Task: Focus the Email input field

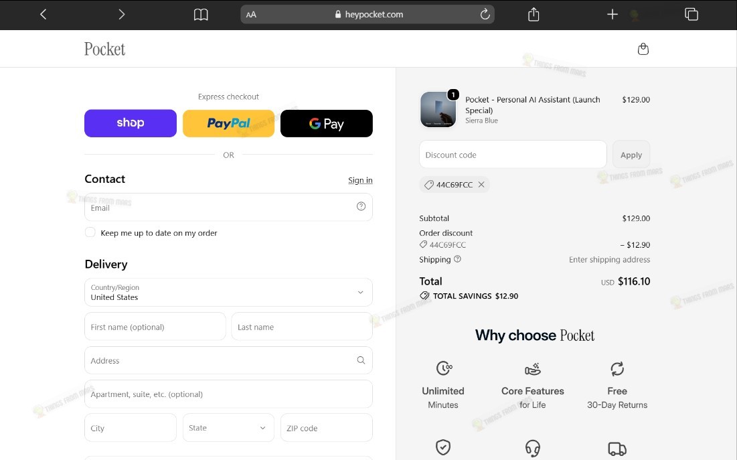Action: point(228,207)
